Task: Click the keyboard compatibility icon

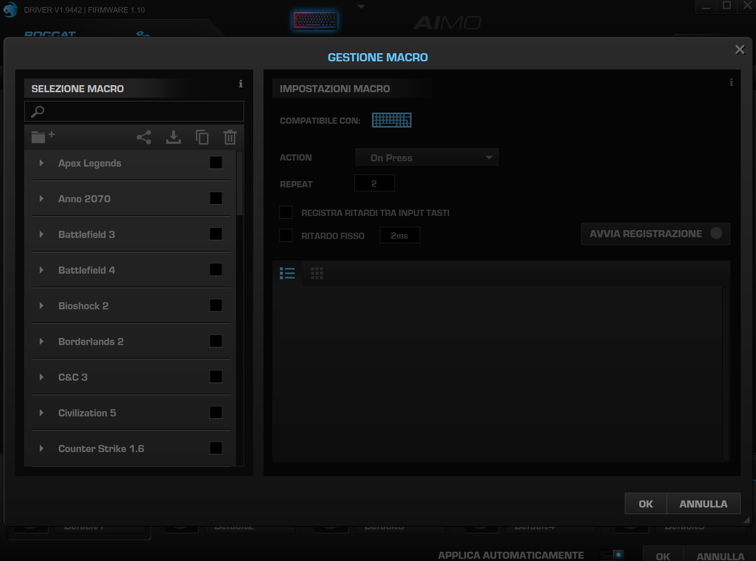Action: (x=391, y=120)
